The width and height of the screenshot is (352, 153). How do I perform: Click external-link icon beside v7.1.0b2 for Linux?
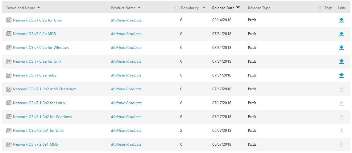9,103
